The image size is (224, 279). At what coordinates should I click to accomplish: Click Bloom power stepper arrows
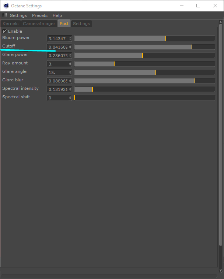70,38
